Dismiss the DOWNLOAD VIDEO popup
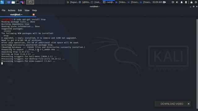 tap(188, 104)
